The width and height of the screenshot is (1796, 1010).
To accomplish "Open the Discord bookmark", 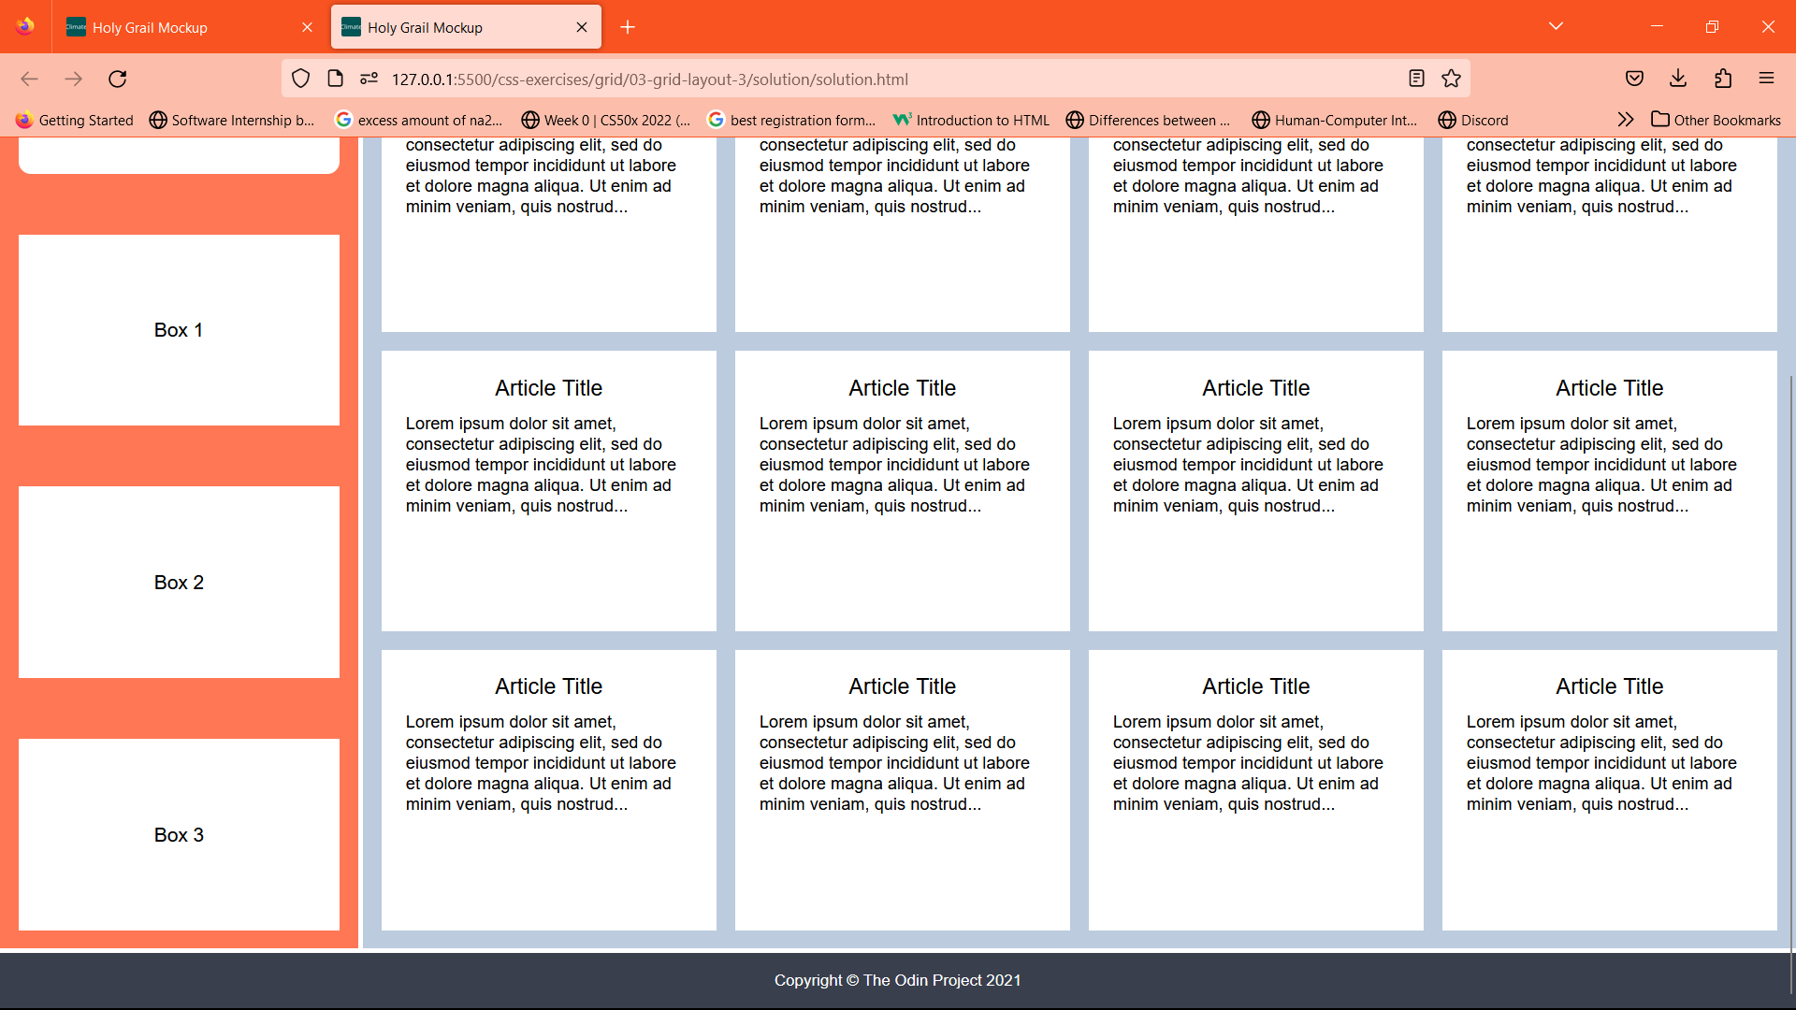I will pos(1473,120).
